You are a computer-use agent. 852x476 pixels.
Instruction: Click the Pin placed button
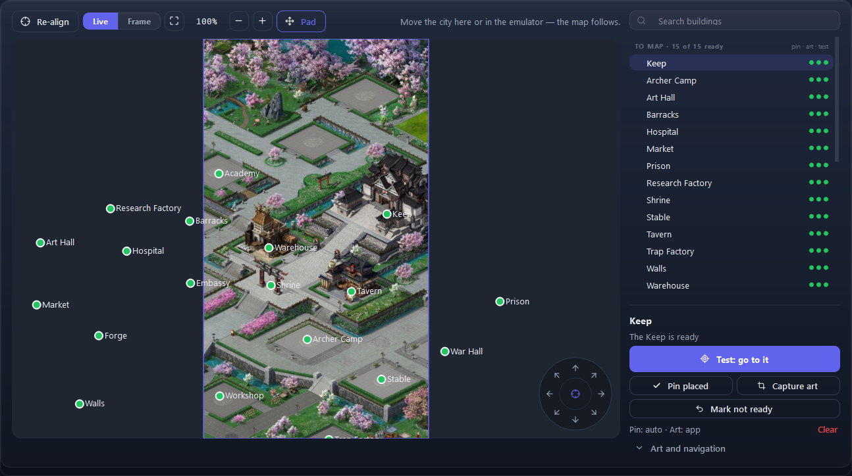pyautogui.click(x=681, y=386)
